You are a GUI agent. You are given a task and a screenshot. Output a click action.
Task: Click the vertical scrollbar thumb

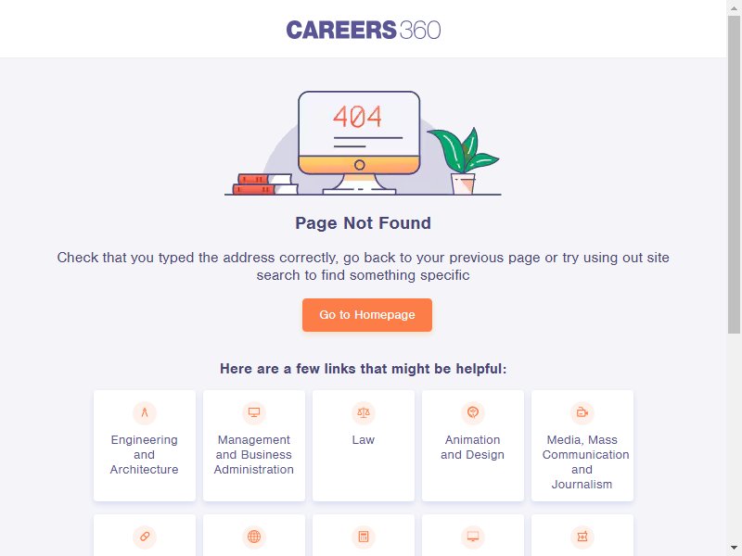click(x=734, y=174)
